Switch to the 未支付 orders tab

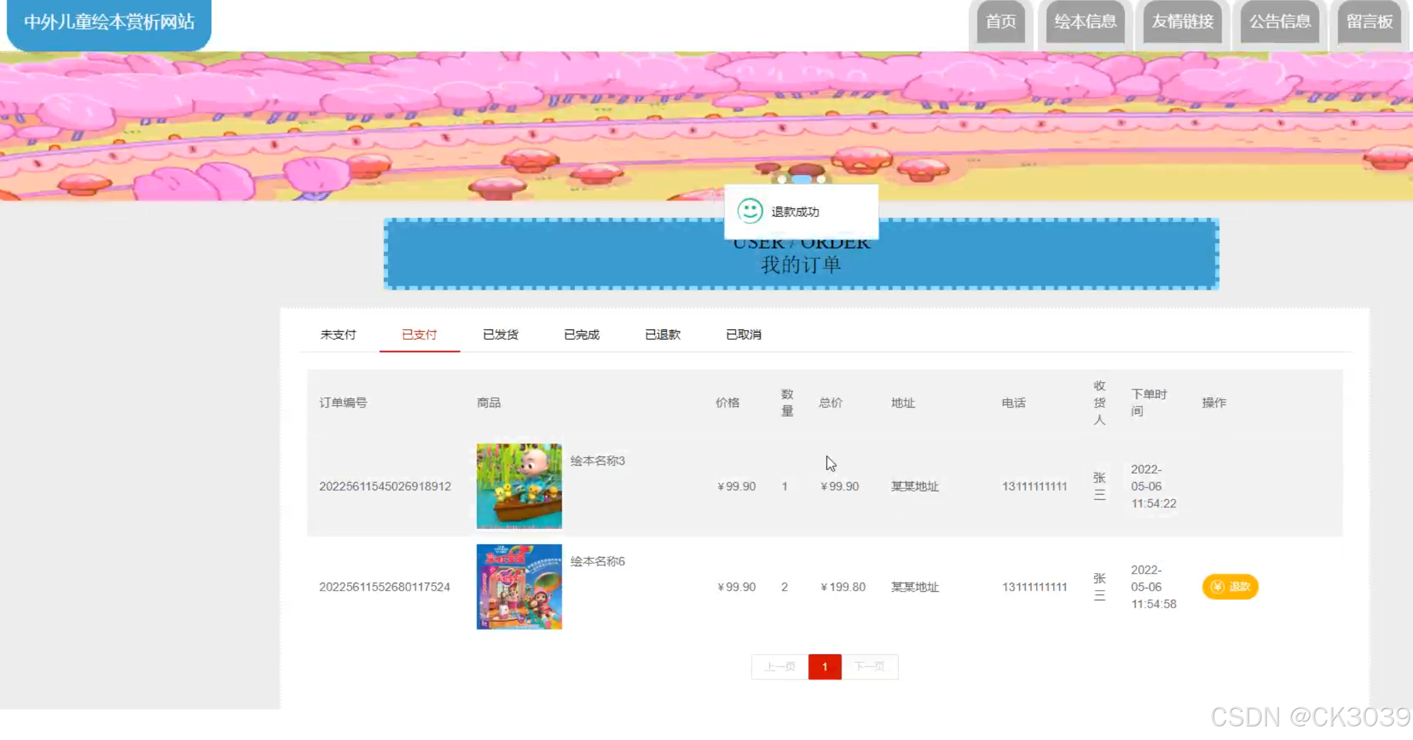pos(338,335)
